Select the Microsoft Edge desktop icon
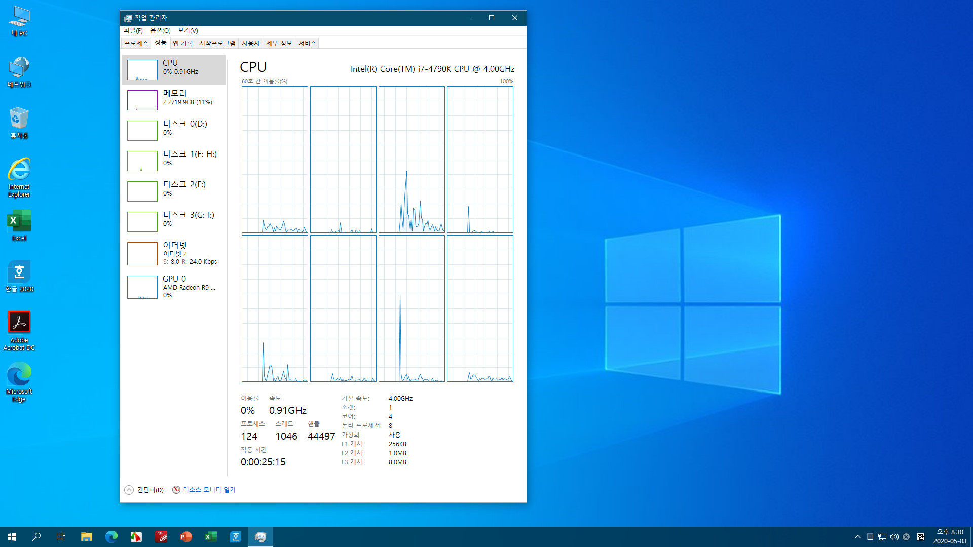 (x=19, y=382)
